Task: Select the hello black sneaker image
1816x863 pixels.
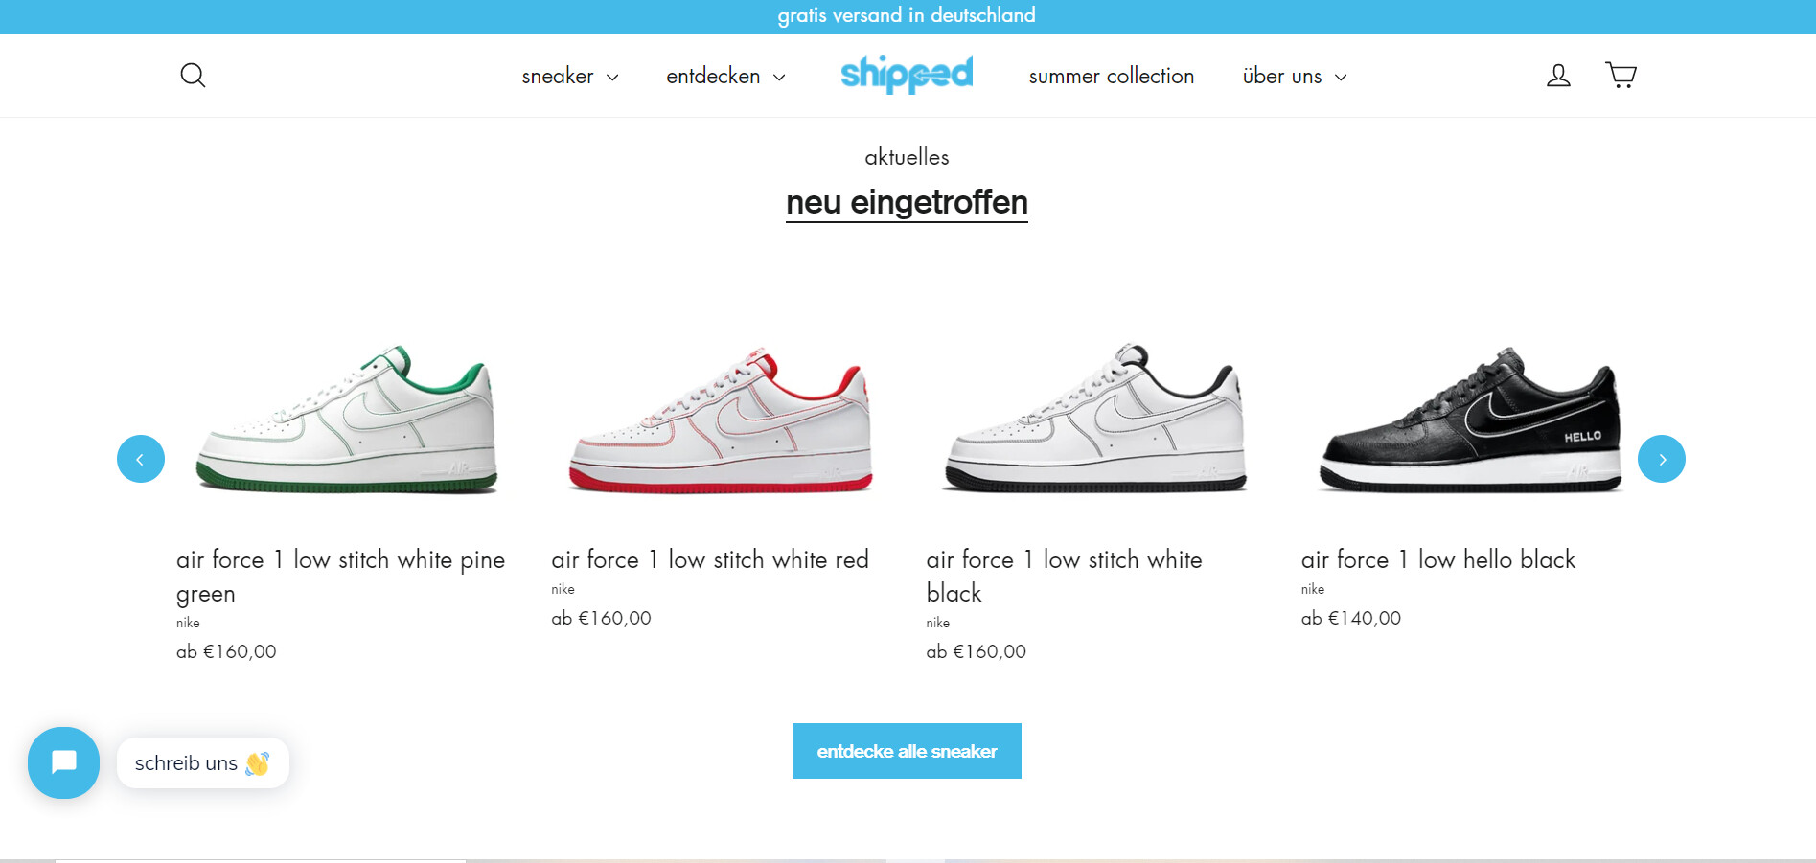Action: click(x=1471, y=419)
